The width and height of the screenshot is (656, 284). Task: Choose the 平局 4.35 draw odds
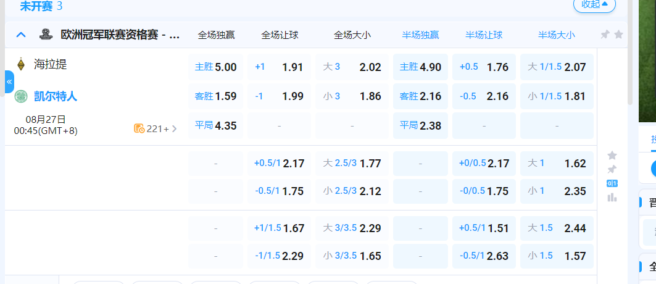point(215,125)
